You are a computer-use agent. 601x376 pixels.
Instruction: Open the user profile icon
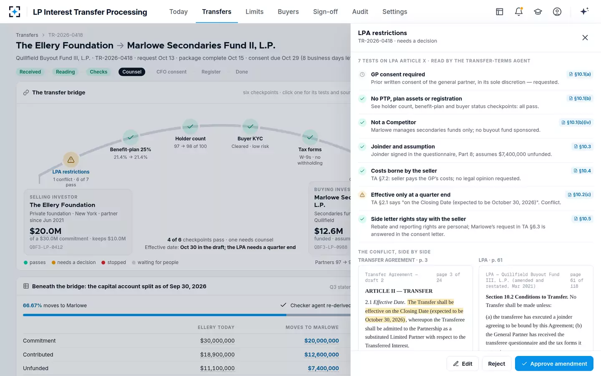click(x=557, y=12)
